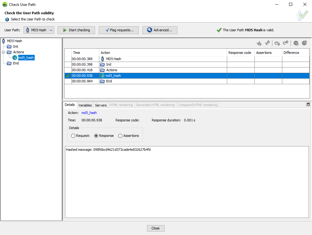This screenshot has height=235, width=312.
Task: Click the previous error circle icon
Action: [304, 43]
